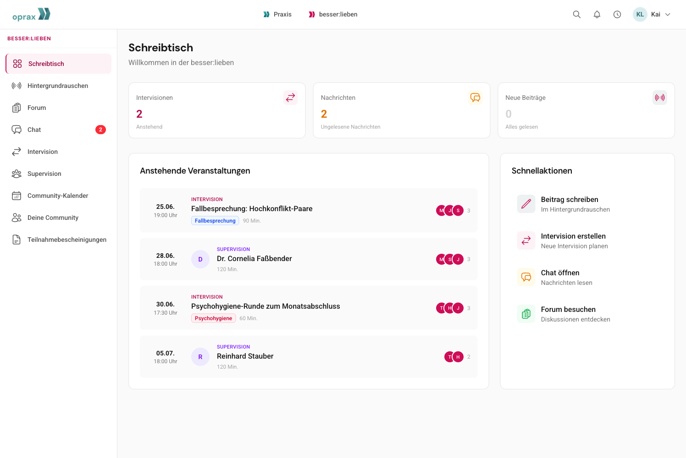Click the D avatar for Cornelia Faßbender
Image resolution: width=686 pixels, height=458 pixels.
pyautogui.click(x=200, y=259)
